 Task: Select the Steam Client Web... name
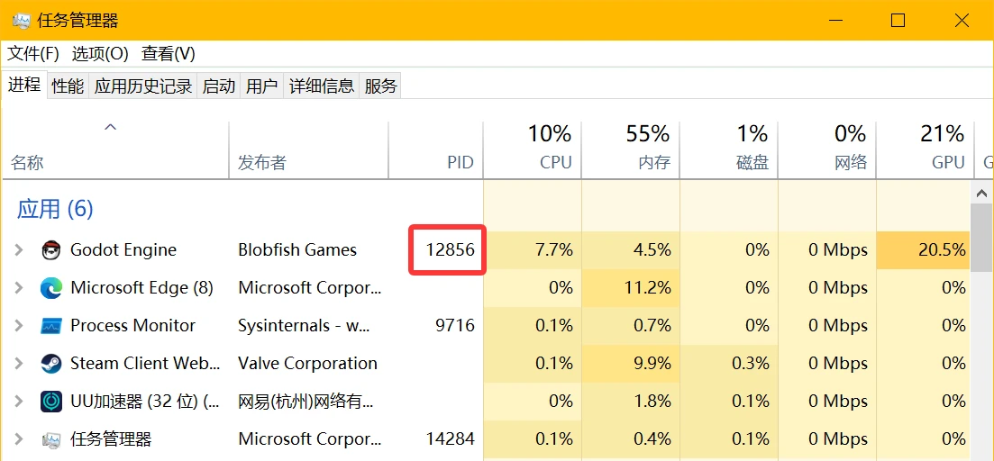point(145,364)
